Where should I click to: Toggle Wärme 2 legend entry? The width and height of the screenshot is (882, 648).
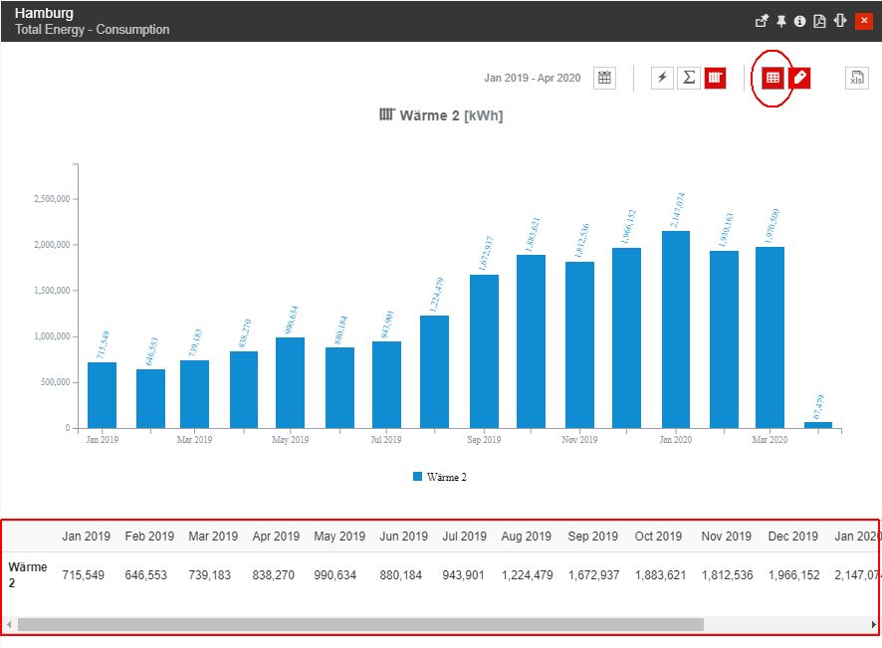[x=440, y=477]
